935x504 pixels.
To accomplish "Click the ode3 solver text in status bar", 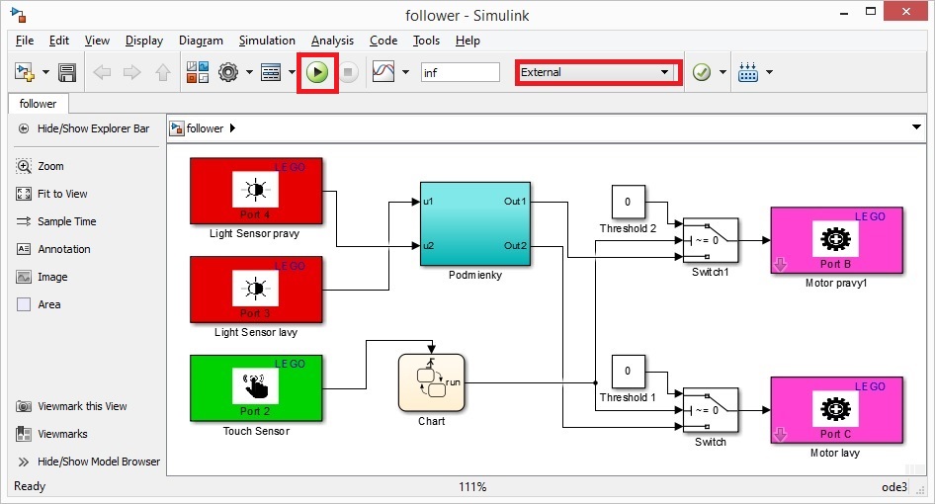I will coord(893,486).
